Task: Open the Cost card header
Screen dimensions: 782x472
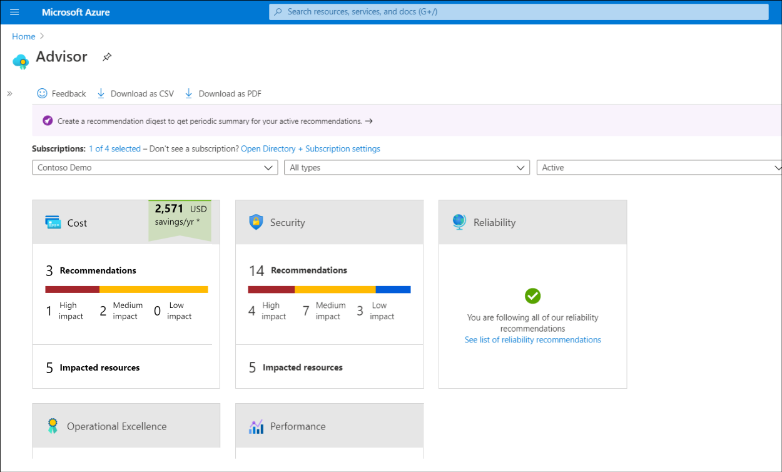Action: click(x=126, y=222)
